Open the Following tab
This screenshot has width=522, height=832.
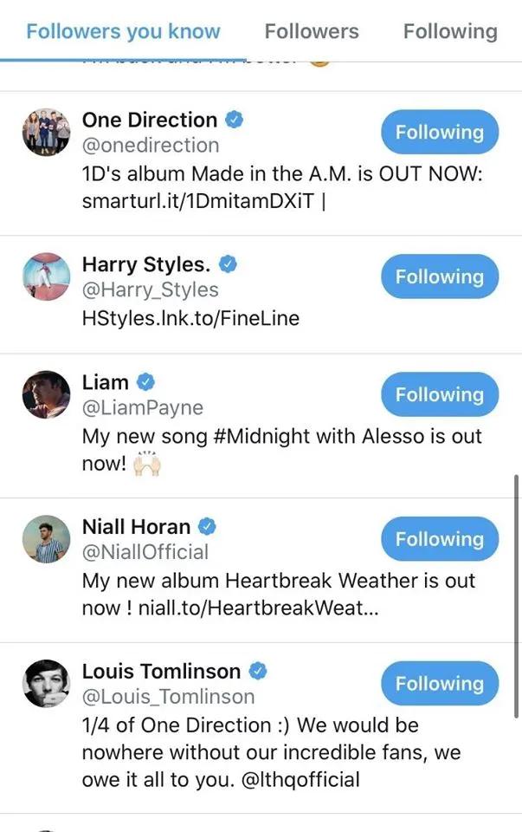(x=450, y=32)
